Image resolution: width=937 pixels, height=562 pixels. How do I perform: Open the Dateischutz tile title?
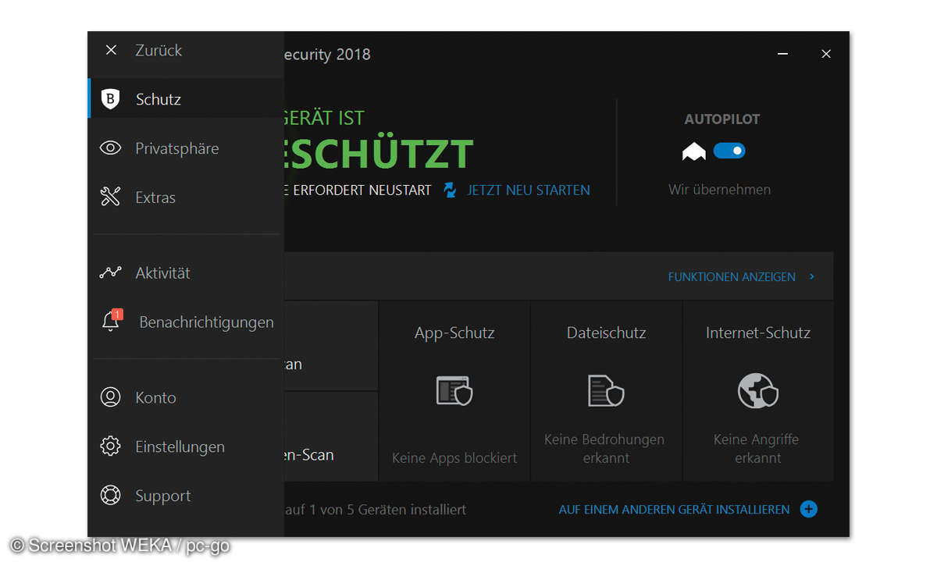(606, 333)
